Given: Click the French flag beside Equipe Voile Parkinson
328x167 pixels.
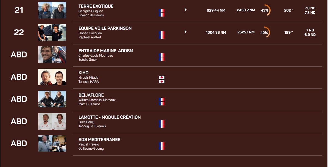Looking at the screenshot, I should tap(162, 35).
